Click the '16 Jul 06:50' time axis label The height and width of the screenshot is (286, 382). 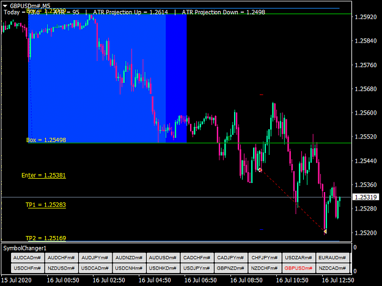coord(200,280)
